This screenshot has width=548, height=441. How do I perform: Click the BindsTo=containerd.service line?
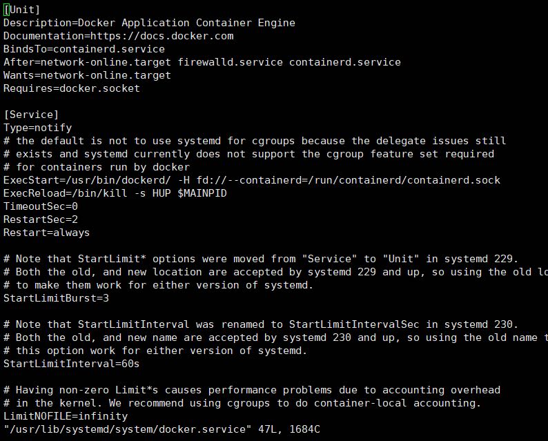pos(84,49)
